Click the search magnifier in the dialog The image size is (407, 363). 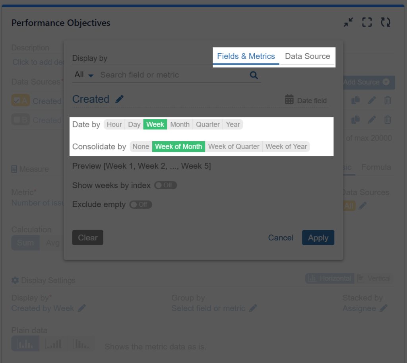pyautogui.click(x=254, y=75)
